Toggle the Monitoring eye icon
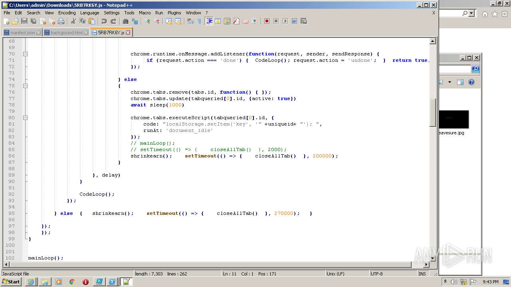The height and width of the screenshot is (287, 511). coord(255,21)
